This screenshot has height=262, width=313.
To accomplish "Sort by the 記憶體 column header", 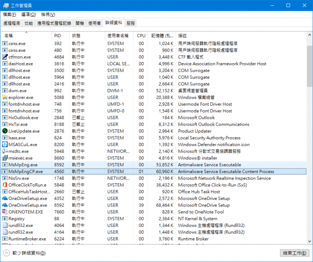I will pos(162,36).
